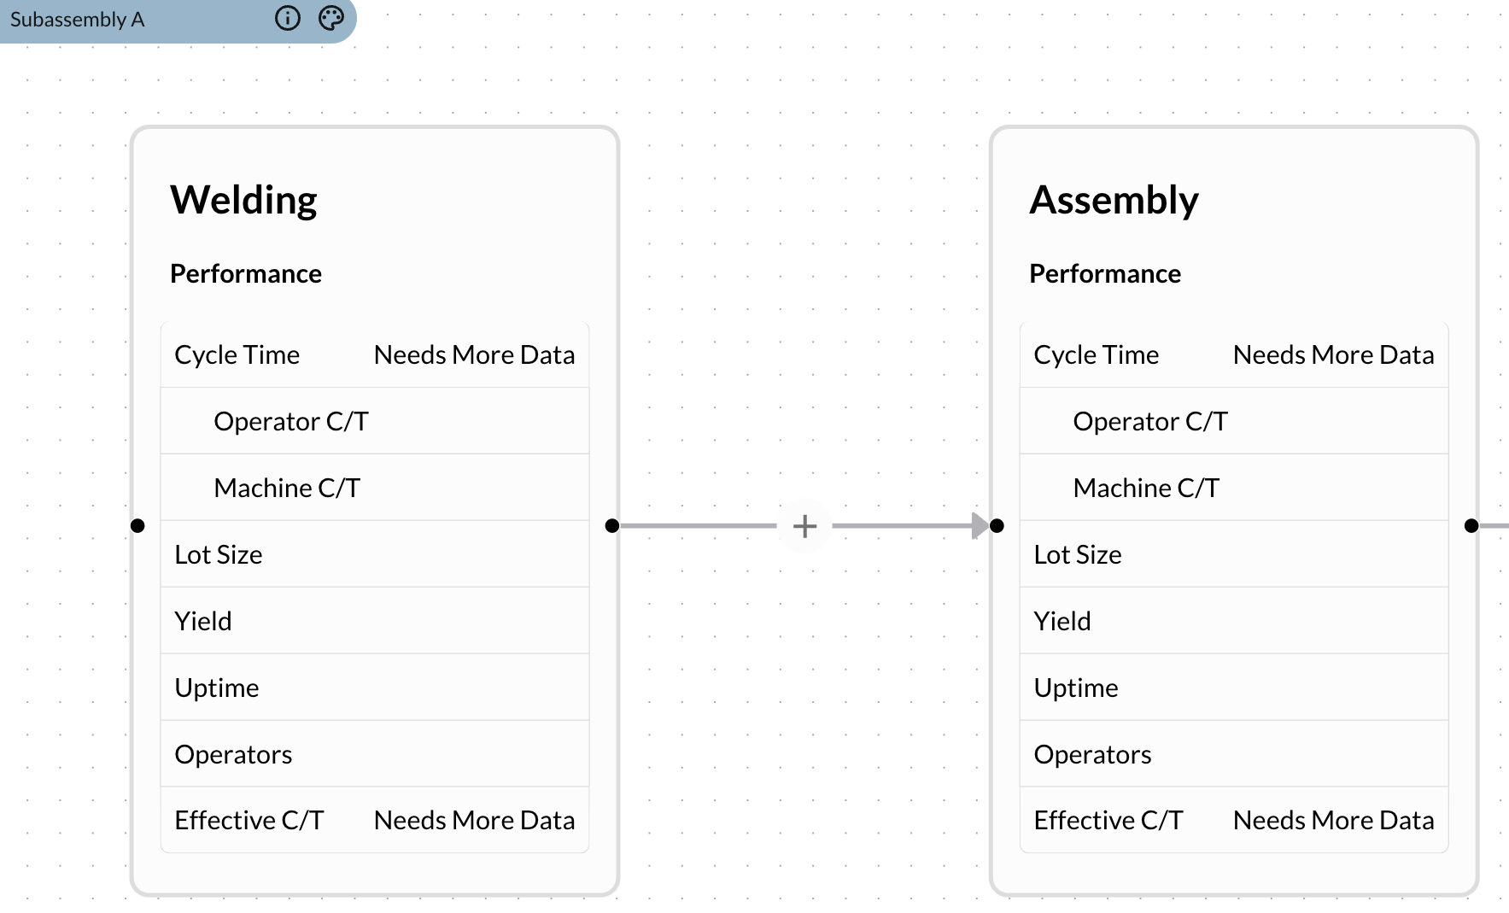This screenshot has width=1509, height=913.
Task: Click the Effective C/T label in Welding
Action: point(249,819)
